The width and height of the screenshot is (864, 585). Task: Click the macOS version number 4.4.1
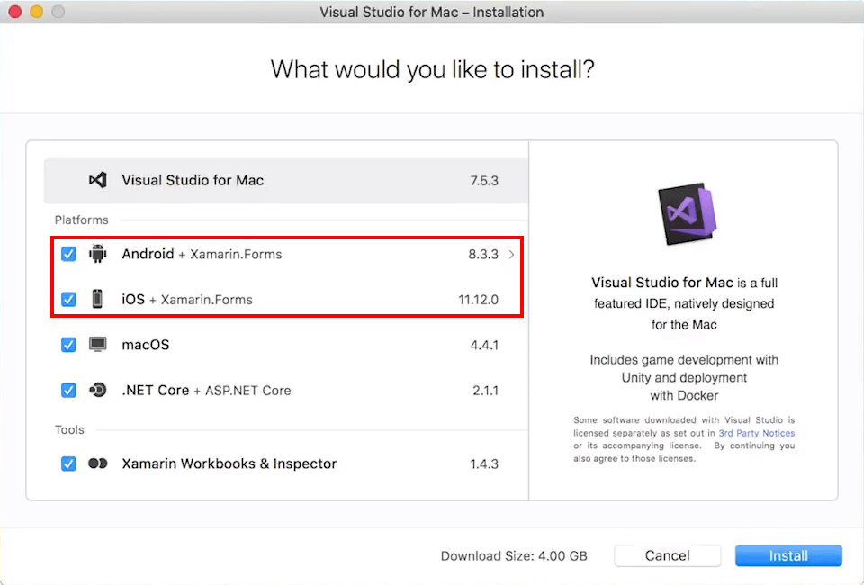click(484, 345)
